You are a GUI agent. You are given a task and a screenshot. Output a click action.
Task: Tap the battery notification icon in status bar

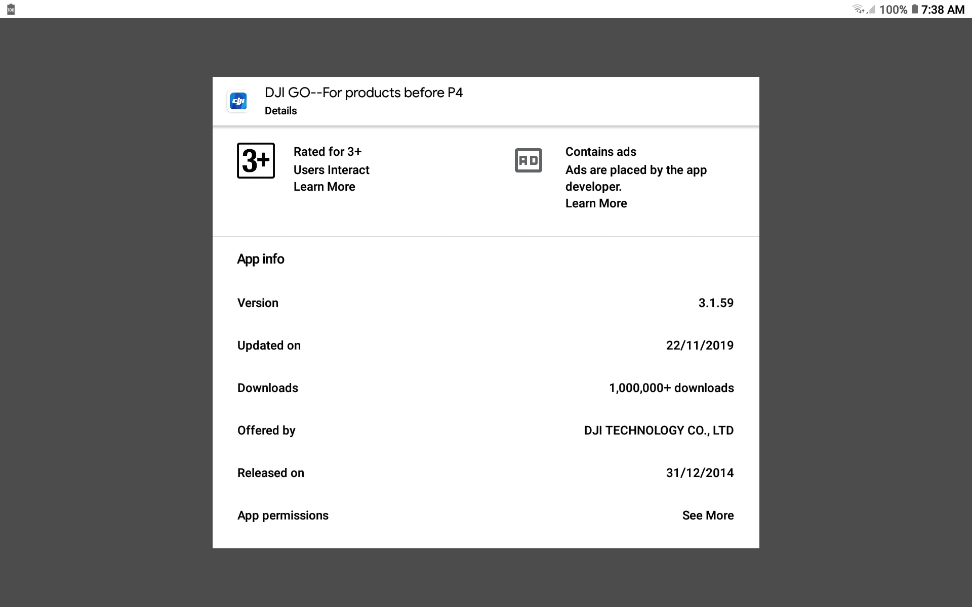coord(11,9)
